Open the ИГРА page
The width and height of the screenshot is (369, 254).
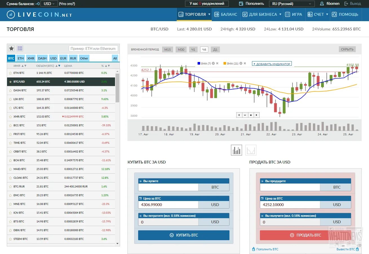294,14
